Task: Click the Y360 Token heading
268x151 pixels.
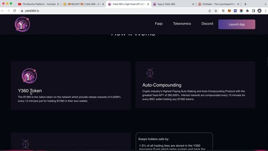Action: click(x=30, y=91)
